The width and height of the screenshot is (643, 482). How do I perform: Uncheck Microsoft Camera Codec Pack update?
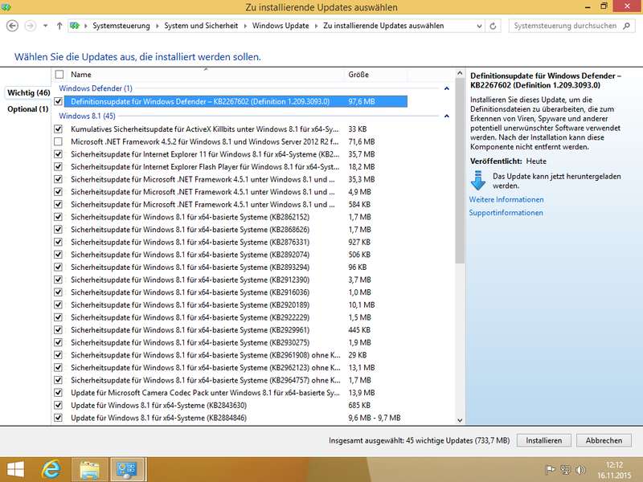click(58, 393)
